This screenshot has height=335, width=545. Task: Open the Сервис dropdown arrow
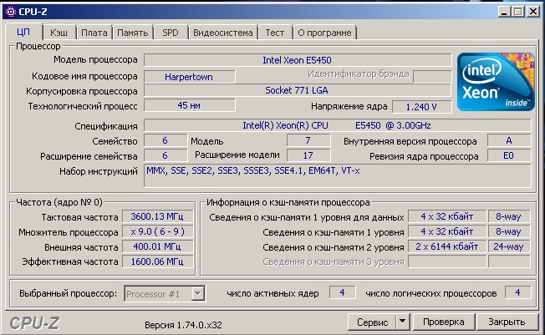(x=403, y=322)
